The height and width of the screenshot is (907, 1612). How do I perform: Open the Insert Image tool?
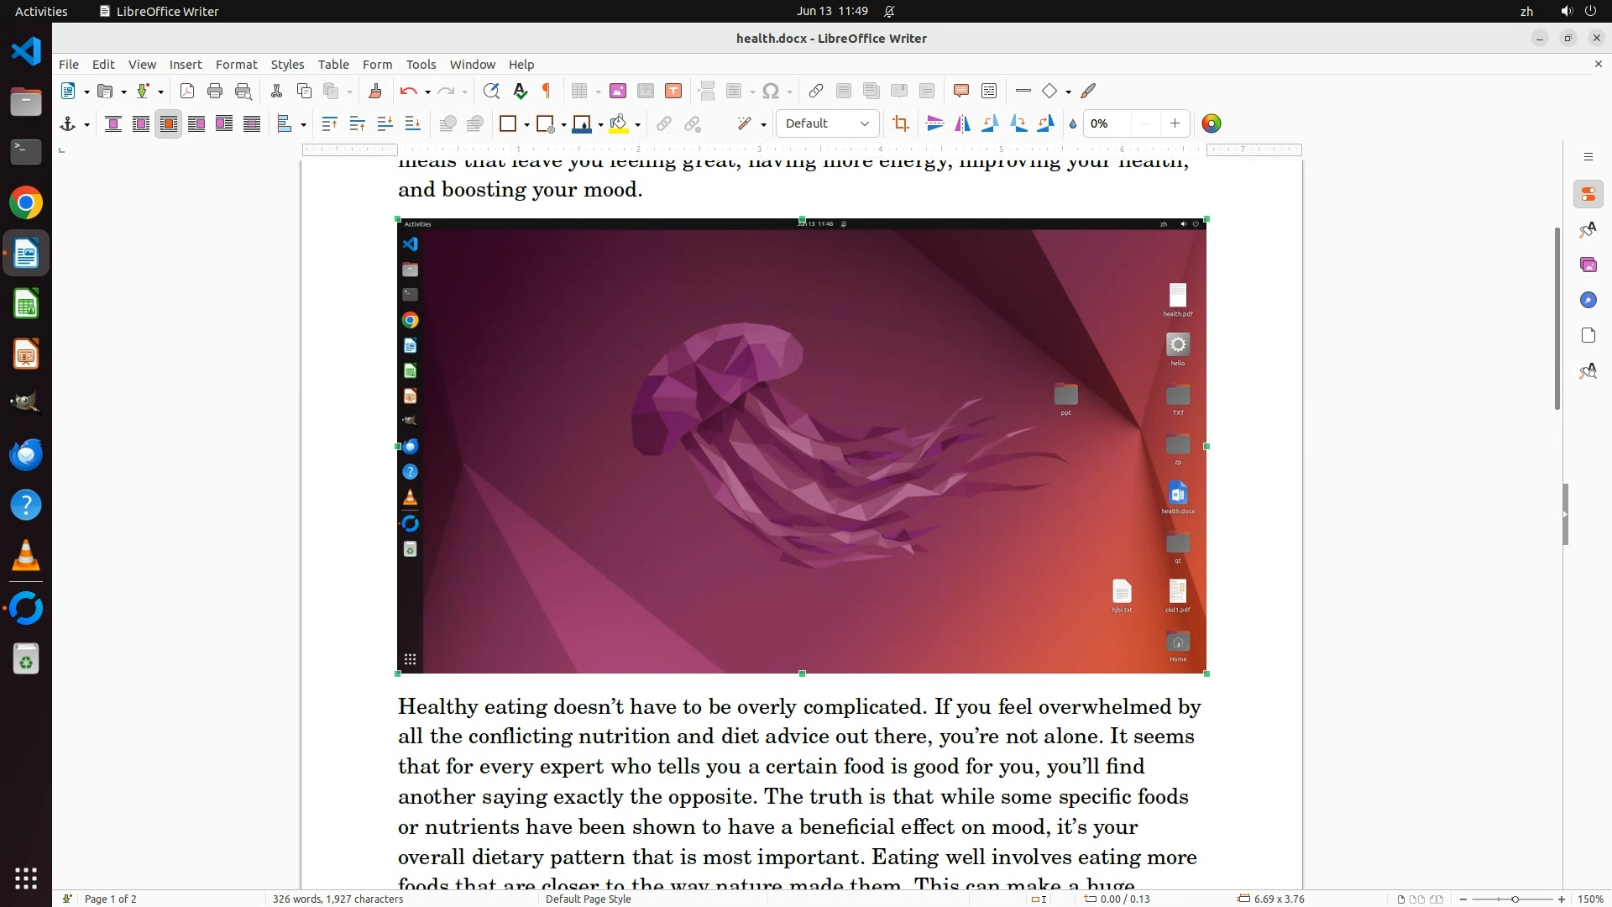618,92
